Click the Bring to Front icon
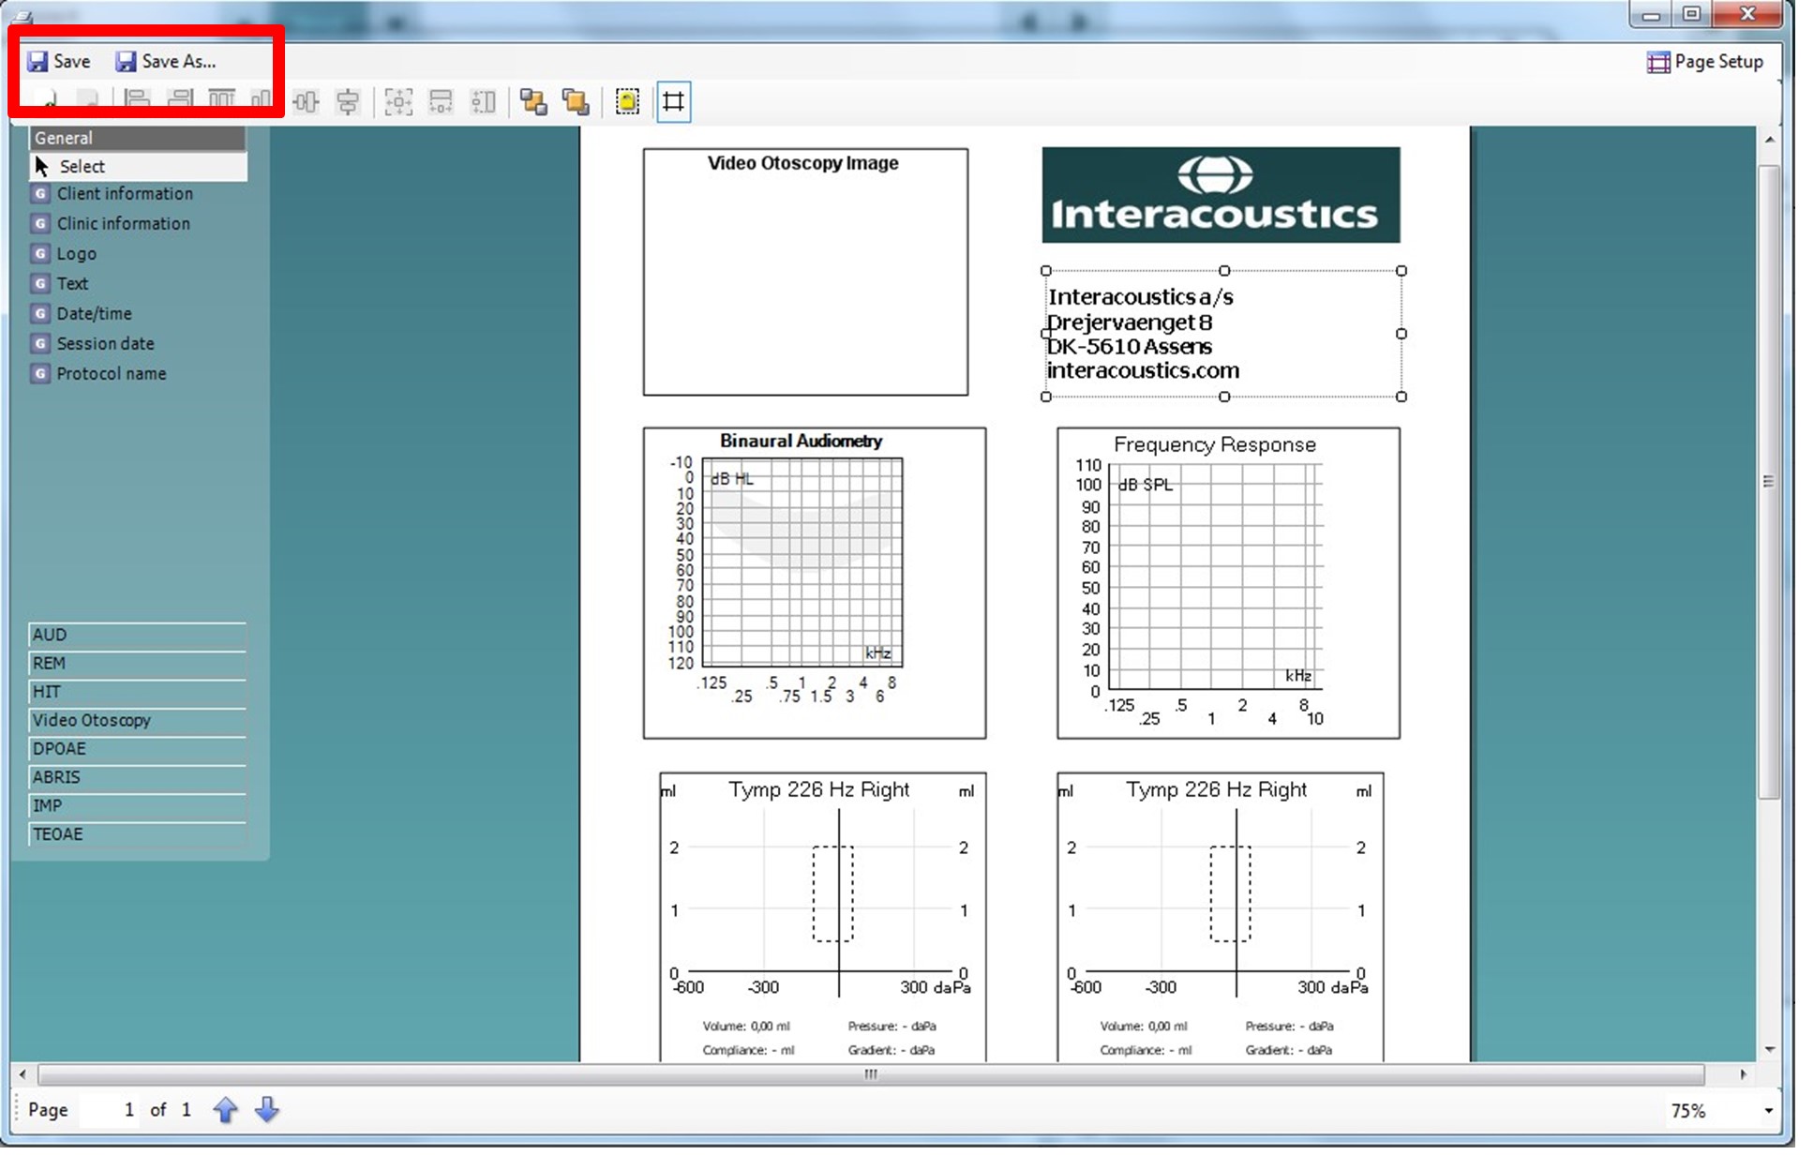1814x1170 pixels. [535, 103]
